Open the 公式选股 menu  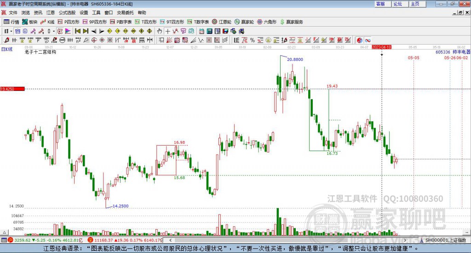tap(67, 12)
